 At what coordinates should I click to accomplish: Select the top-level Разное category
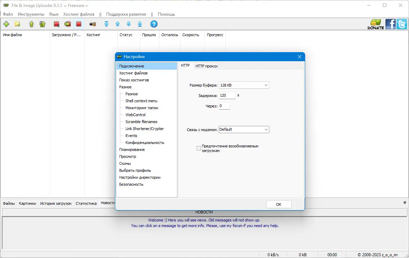click(x=125, y=87)
